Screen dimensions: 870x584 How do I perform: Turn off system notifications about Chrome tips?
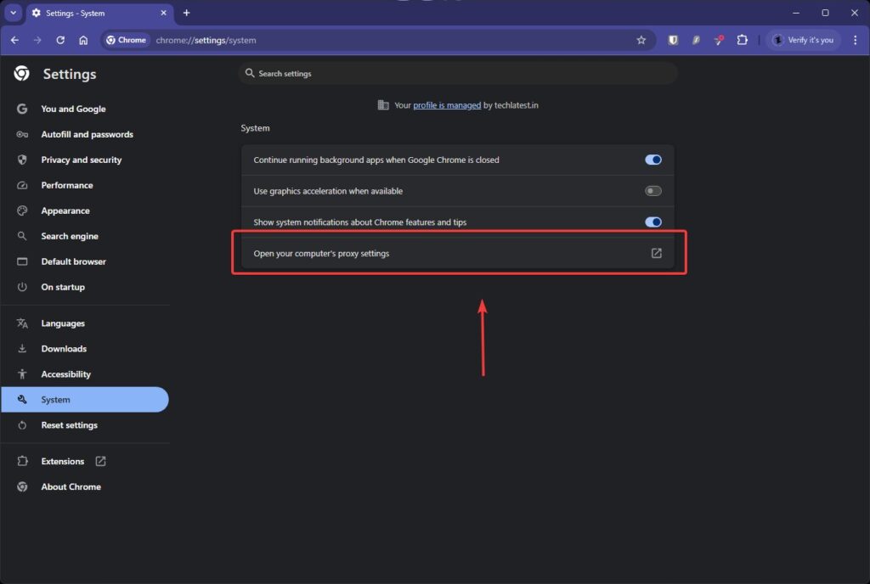[x=653, y=222]
